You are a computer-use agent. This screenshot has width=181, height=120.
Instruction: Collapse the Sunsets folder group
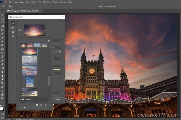click(21, 99)
